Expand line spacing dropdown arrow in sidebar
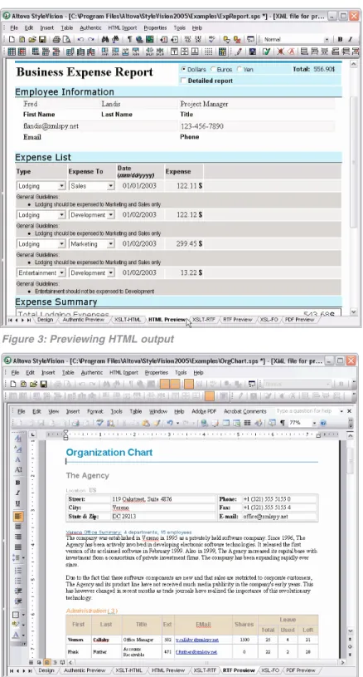Screen dimensions: 363x677 23,558
